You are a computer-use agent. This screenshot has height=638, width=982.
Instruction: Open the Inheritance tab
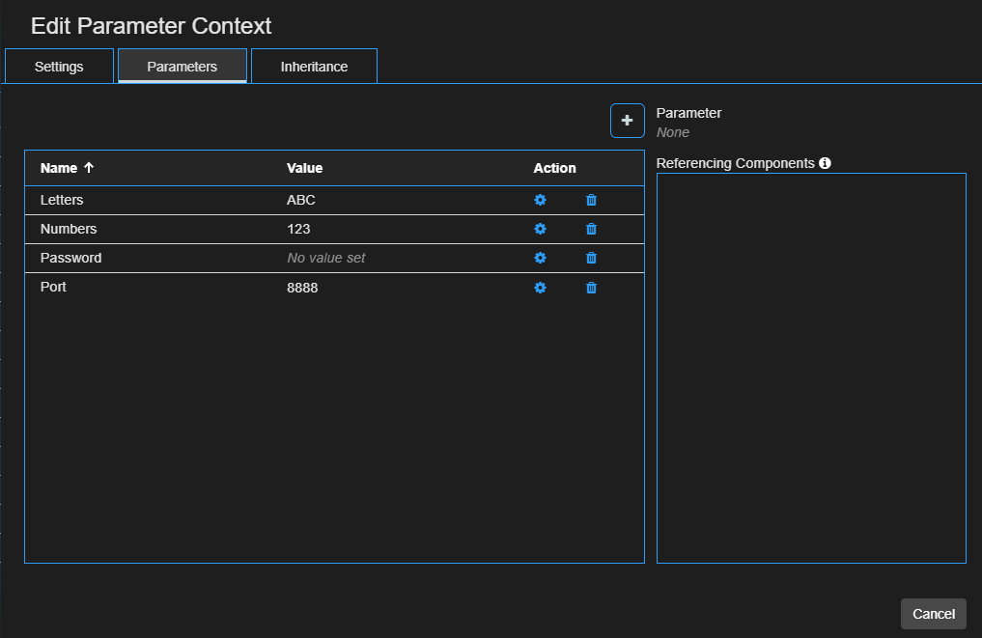pos(313,66)
